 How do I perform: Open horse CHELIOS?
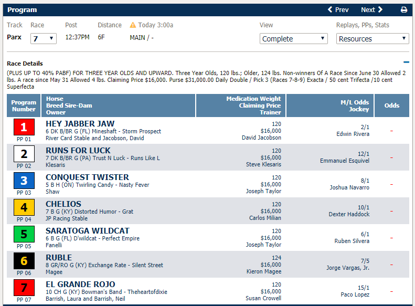pos(63,204)
